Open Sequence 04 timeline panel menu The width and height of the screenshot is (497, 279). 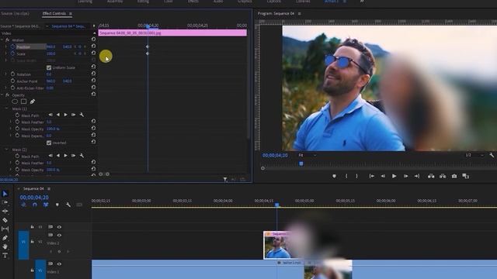49,189
